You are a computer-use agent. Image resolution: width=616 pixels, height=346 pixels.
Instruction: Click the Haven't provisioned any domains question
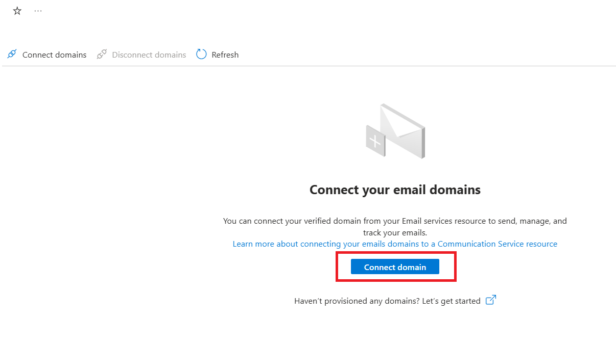point(357,301)
